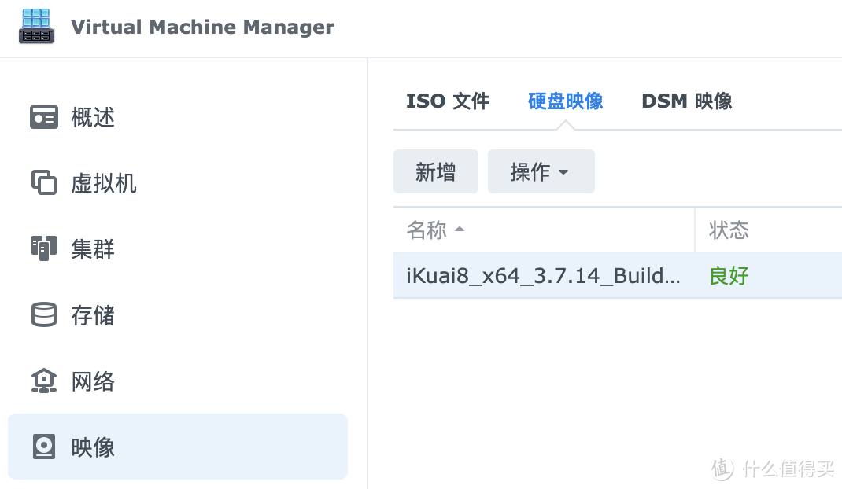Select the 硬盘映像 tab
The width and height of the screenshot is (842, 489).
click(565, 101)
